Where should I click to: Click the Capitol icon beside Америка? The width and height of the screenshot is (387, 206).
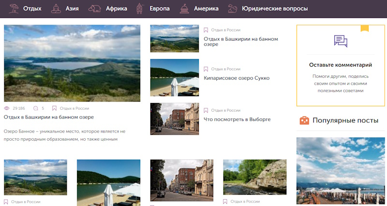coord(184,8)
